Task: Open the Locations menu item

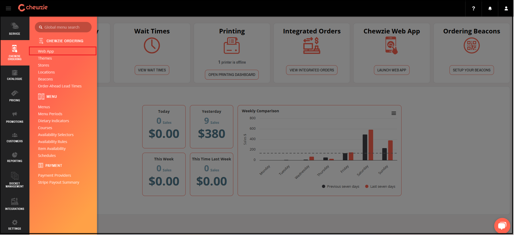Action: (x=46, y=72)
